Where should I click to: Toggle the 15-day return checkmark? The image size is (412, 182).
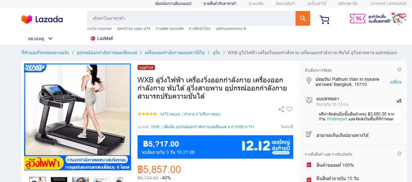[309, 179]
